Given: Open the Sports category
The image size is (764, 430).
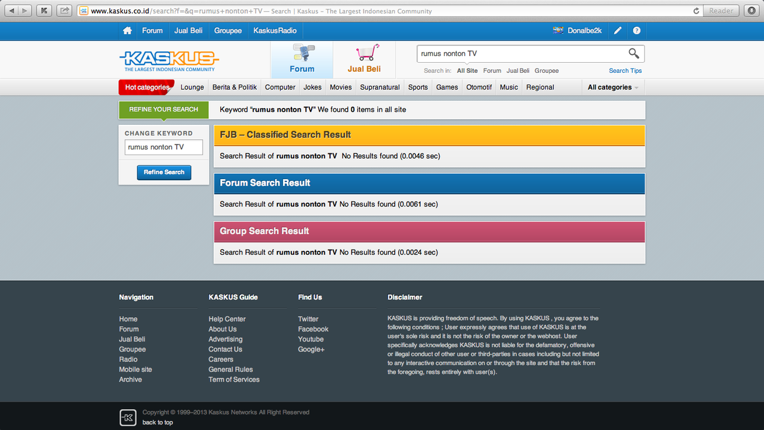Looking at the screenshot, I should tap(418, 87).
